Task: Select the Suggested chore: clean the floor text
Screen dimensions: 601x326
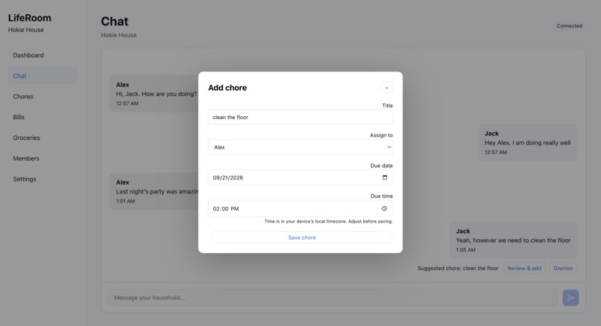Action: click(458, 268)
